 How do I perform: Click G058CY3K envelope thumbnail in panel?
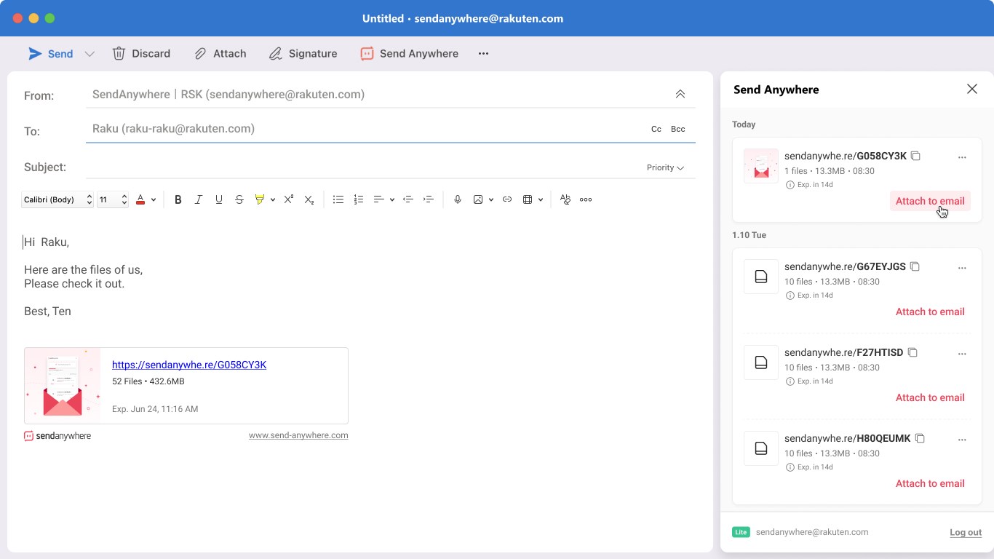coord(761,166)
